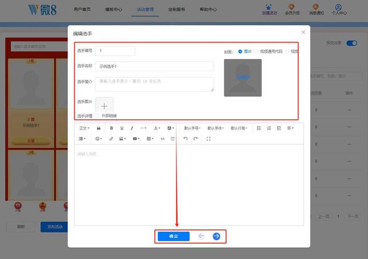The image size is (368, 259).
Task: Undo the last edit in editor
Action: 185,139
